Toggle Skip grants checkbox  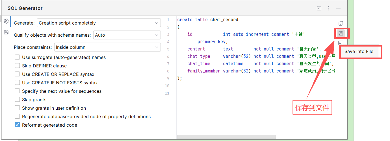[x=17, y=100]
